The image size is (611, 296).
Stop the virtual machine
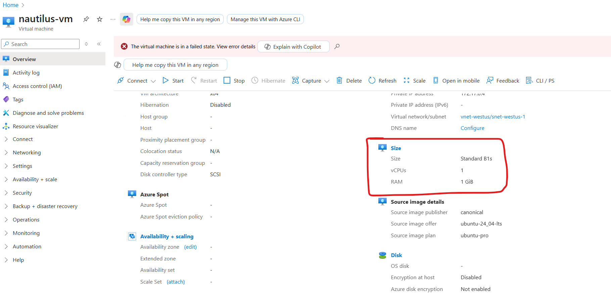234,81
